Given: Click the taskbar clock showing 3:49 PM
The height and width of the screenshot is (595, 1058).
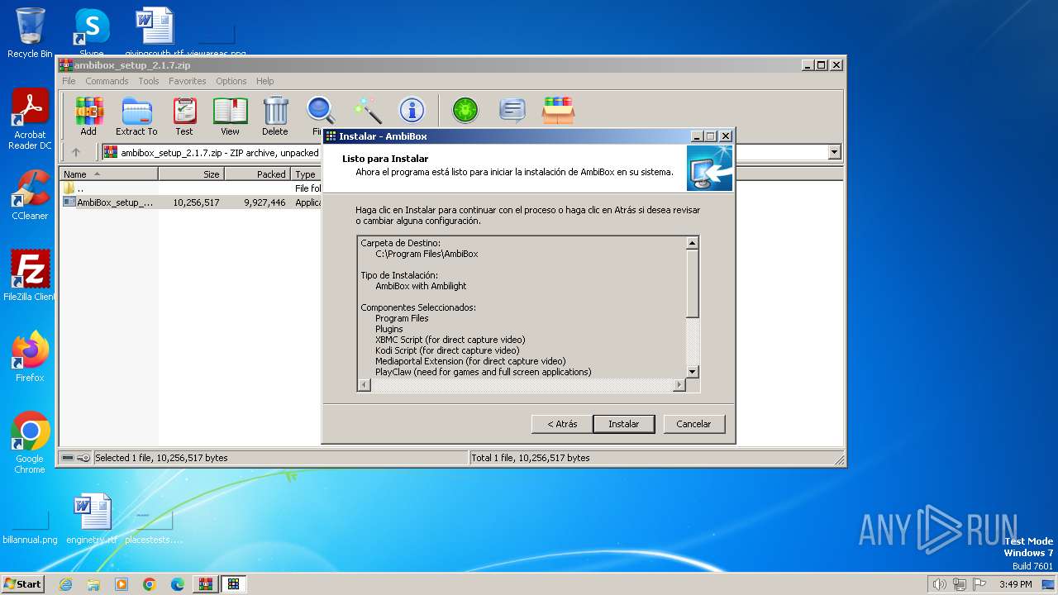Looking at the screenshot, I should pos(1015,584).
